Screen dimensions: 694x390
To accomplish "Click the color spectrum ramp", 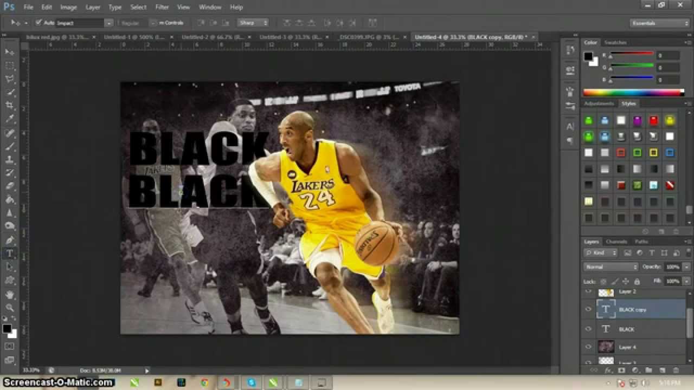I will point(634,93).
